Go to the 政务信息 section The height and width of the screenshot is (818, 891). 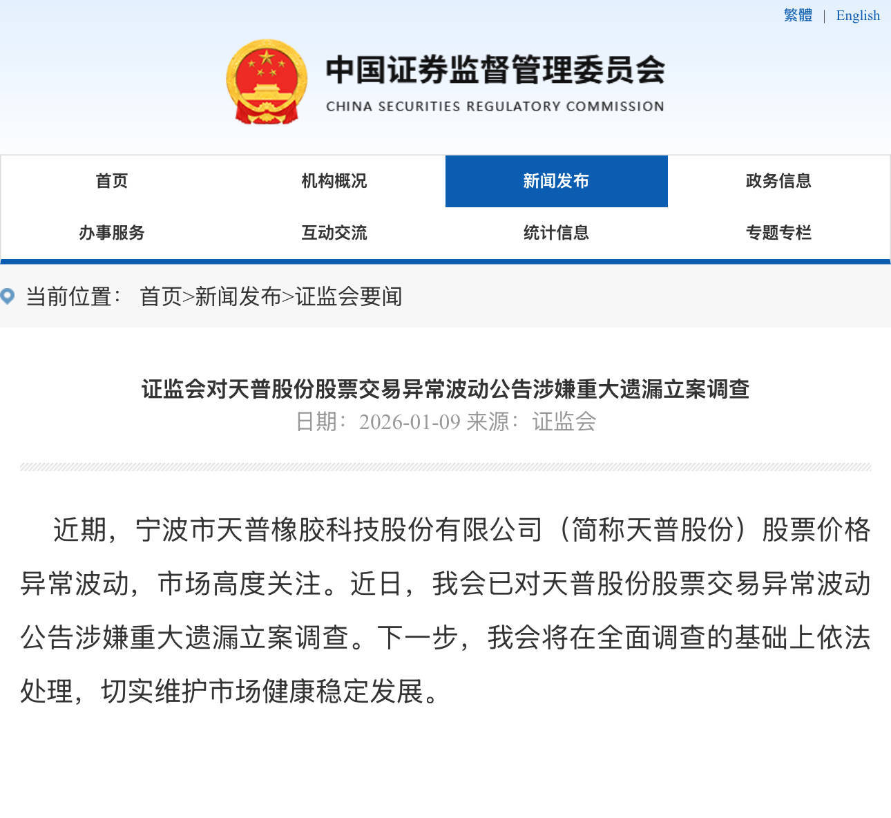coord(778,181)
